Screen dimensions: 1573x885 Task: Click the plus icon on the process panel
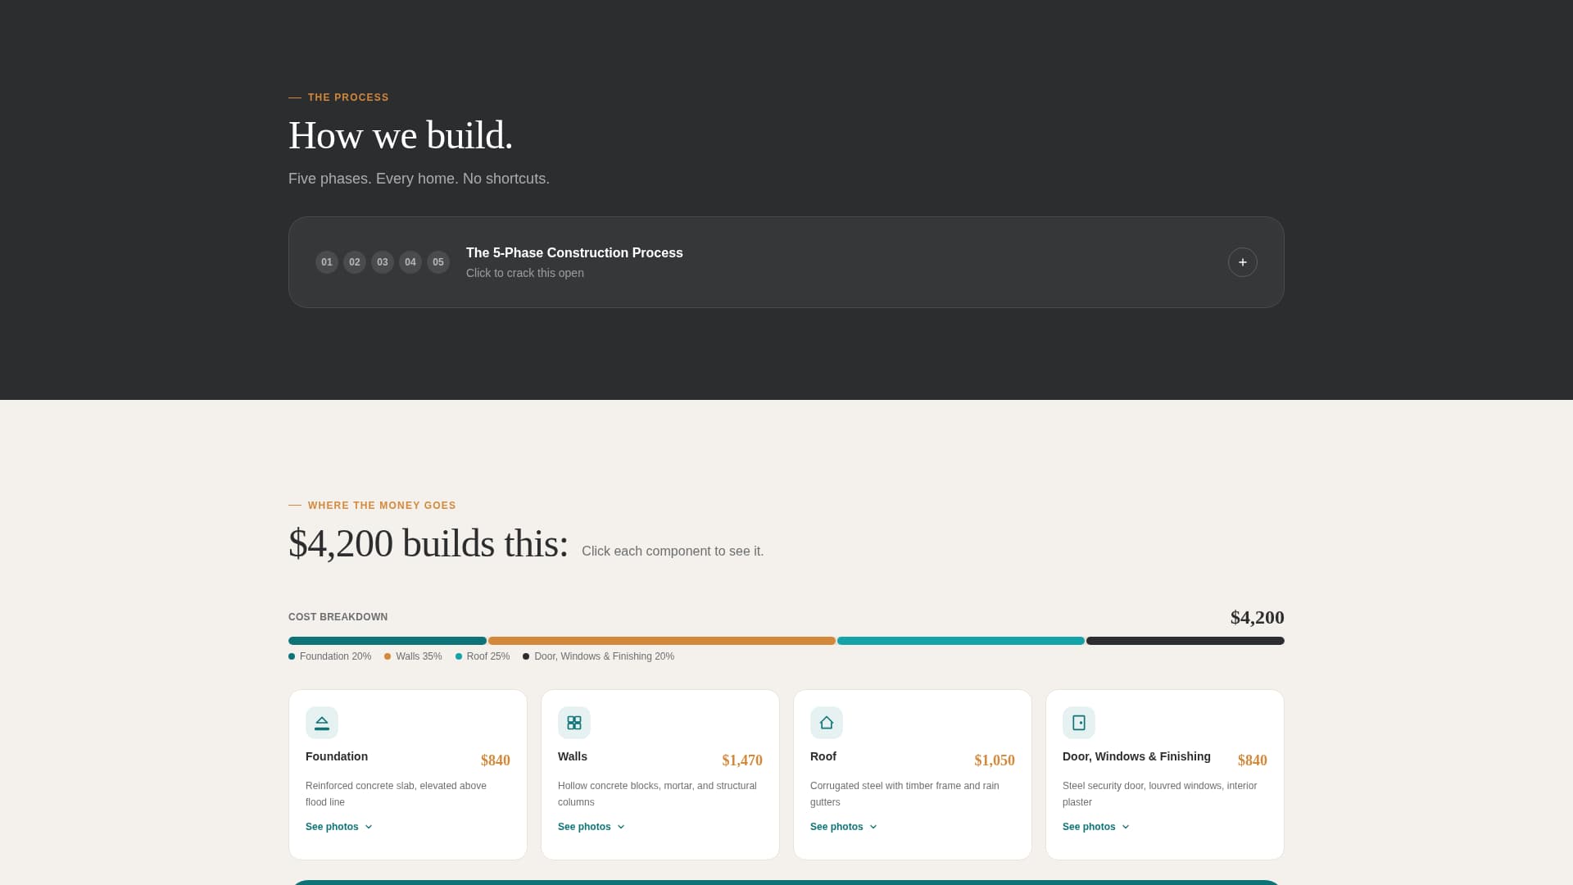1242,262
